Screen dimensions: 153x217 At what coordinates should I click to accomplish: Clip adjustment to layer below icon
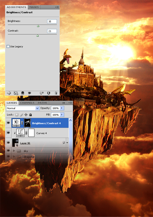[x=23, y=93]
